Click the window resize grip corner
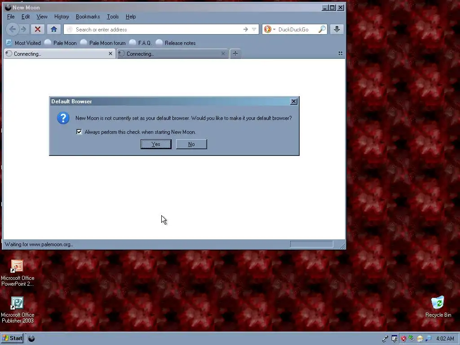The height and width of the screenshot is (345, 460). point(342,246)
